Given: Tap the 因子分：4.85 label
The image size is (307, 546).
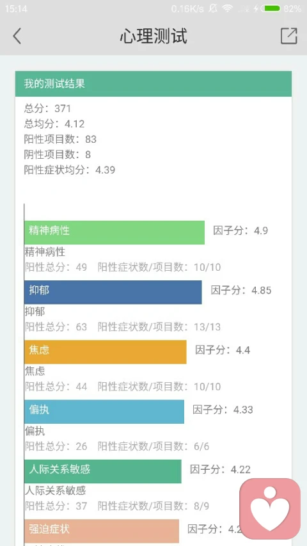Looking at the screenshot, I should 241,291.
